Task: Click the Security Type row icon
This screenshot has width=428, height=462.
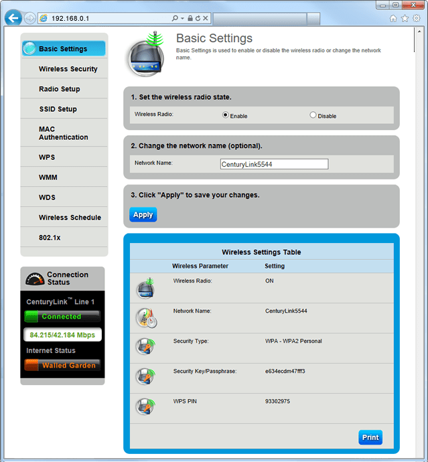Action: pyautogui.click(x=145, y=348)
